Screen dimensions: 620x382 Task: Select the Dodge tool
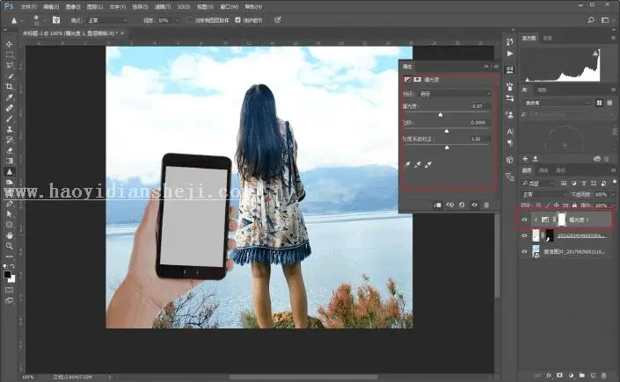9,182
